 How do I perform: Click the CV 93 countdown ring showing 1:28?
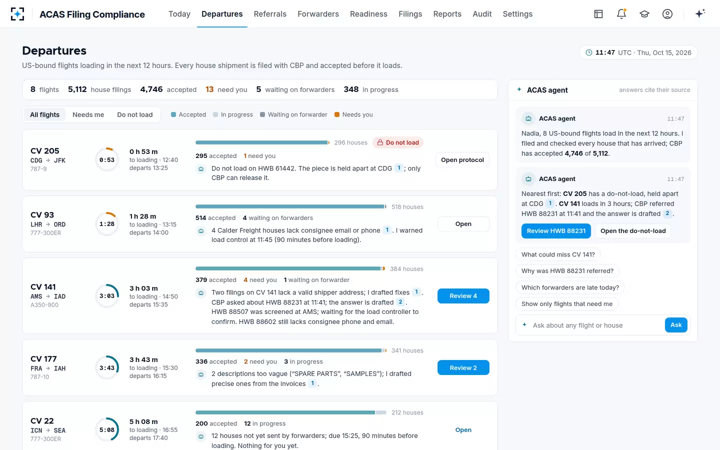(107, 224)
